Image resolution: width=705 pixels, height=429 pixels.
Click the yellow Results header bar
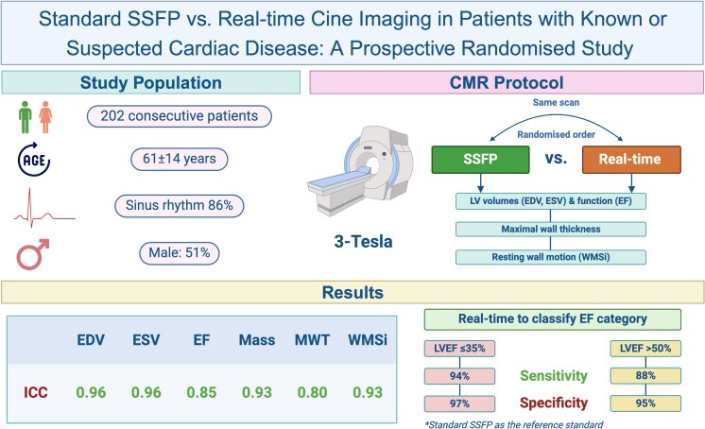pyautogui.click(x=352, y=293)
